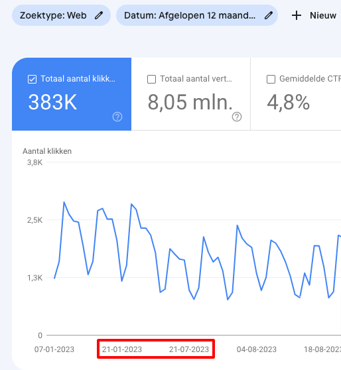
Task: Click the Aantal klikken axis title
Action: [x=47, y=151]
